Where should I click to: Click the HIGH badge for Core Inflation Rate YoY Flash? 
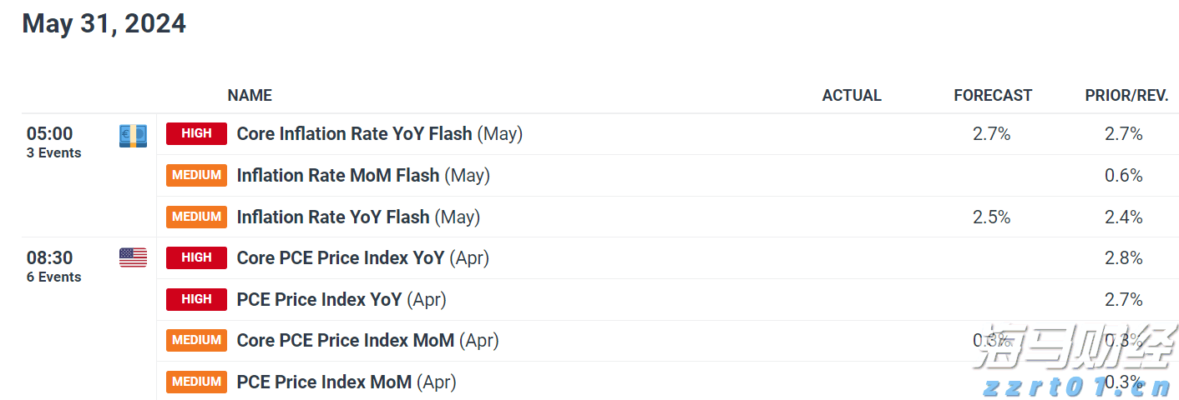(x=196, y=133)
